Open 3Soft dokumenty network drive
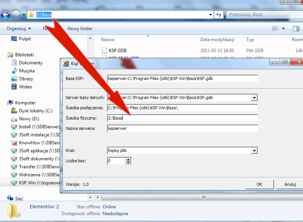 point(39,159)
